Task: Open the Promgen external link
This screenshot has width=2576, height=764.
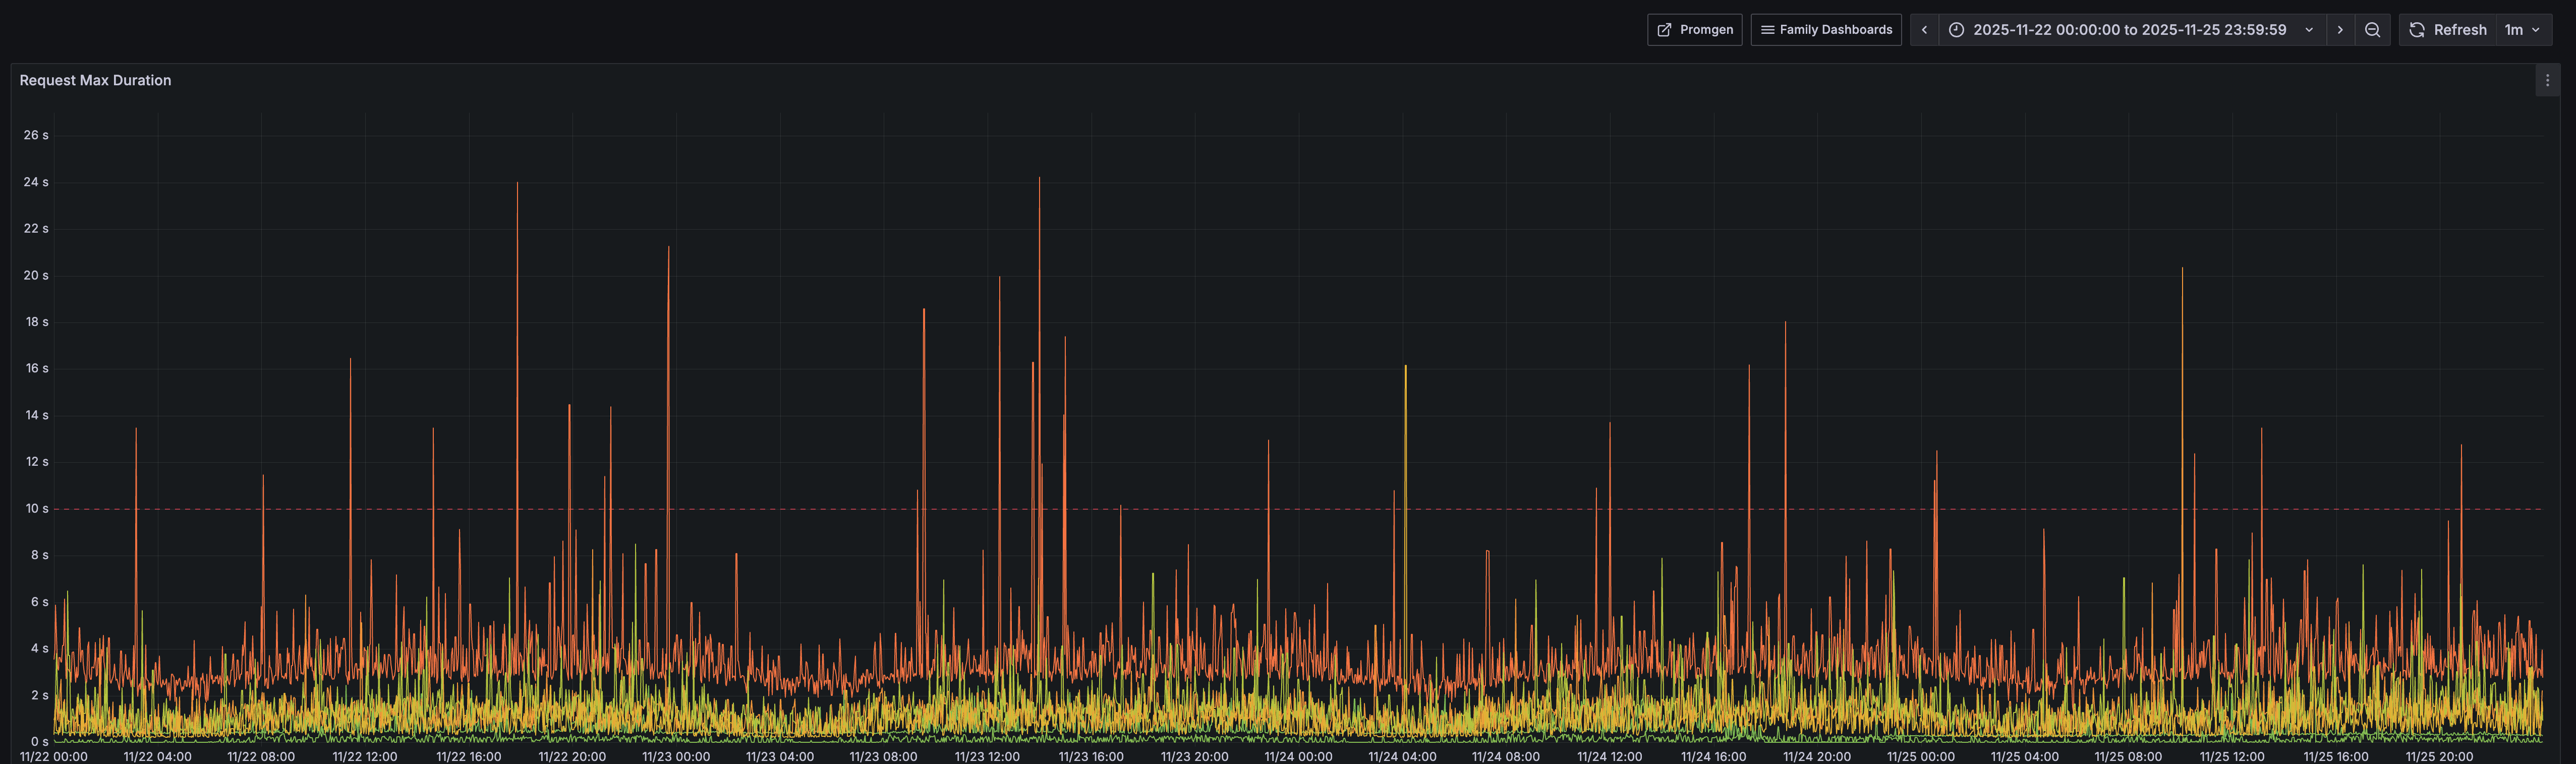Action: point(1694,30)
